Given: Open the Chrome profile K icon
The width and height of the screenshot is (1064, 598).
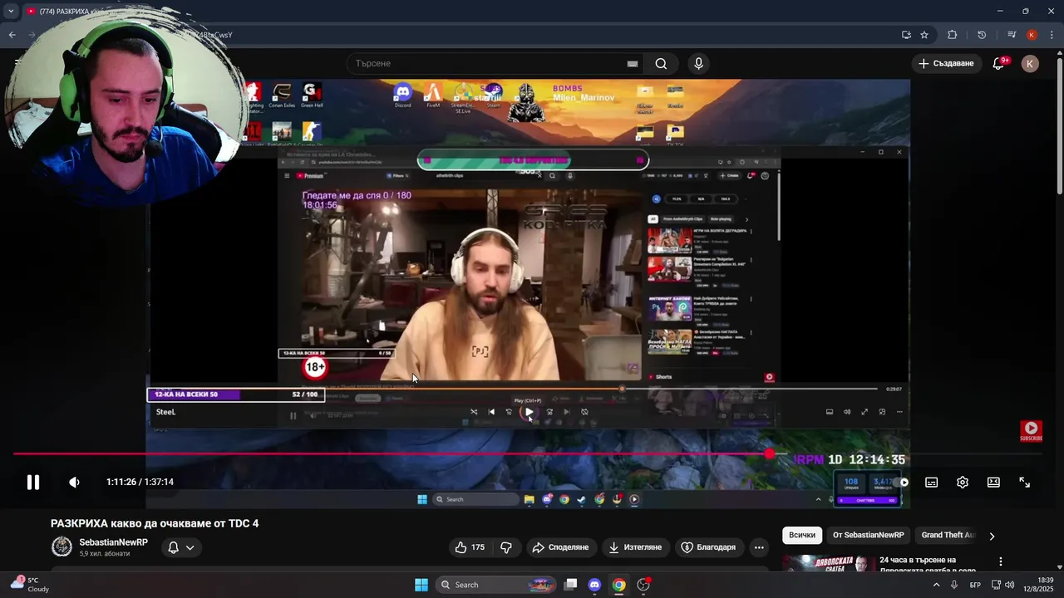Looking at the screenshot, I should [1032, 35].
